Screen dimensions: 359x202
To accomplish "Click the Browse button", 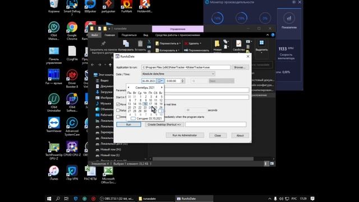I will [240, 67].
